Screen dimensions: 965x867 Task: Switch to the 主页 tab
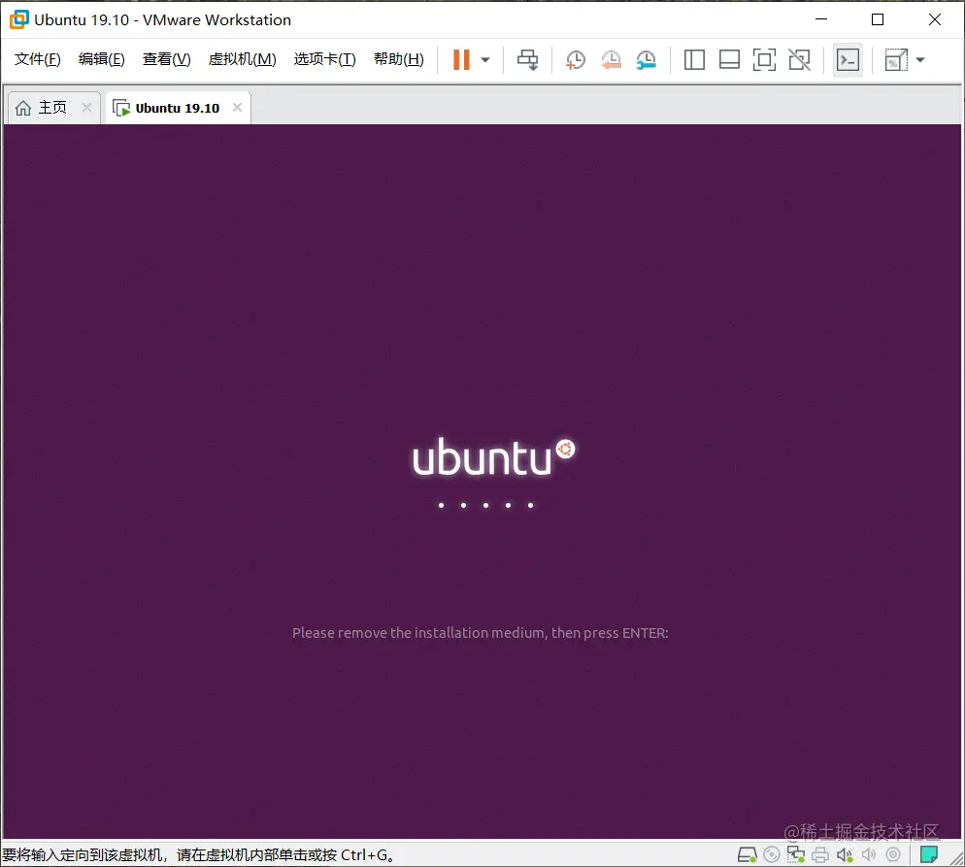point(46,107)
